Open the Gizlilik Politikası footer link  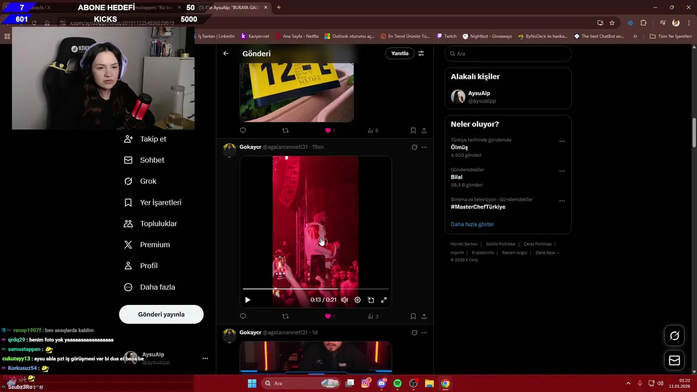(x=500, y=244)
